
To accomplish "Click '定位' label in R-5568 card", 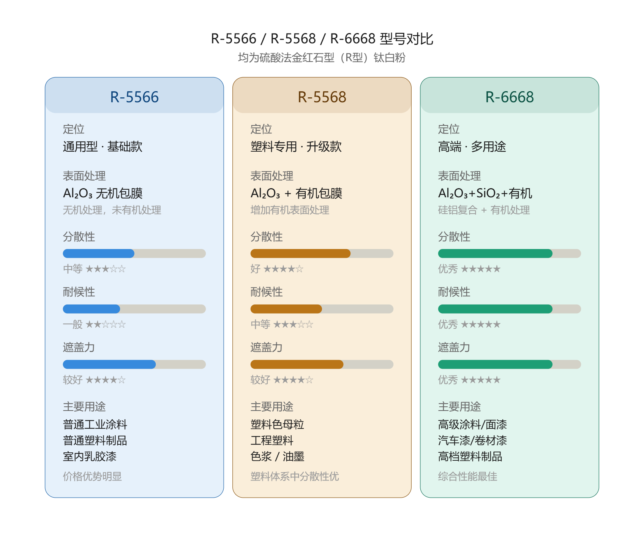I will coord(261,129).
